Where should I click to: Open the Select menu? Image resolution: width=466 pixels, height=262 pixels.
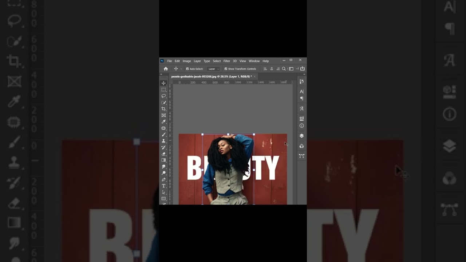point(217,61)
